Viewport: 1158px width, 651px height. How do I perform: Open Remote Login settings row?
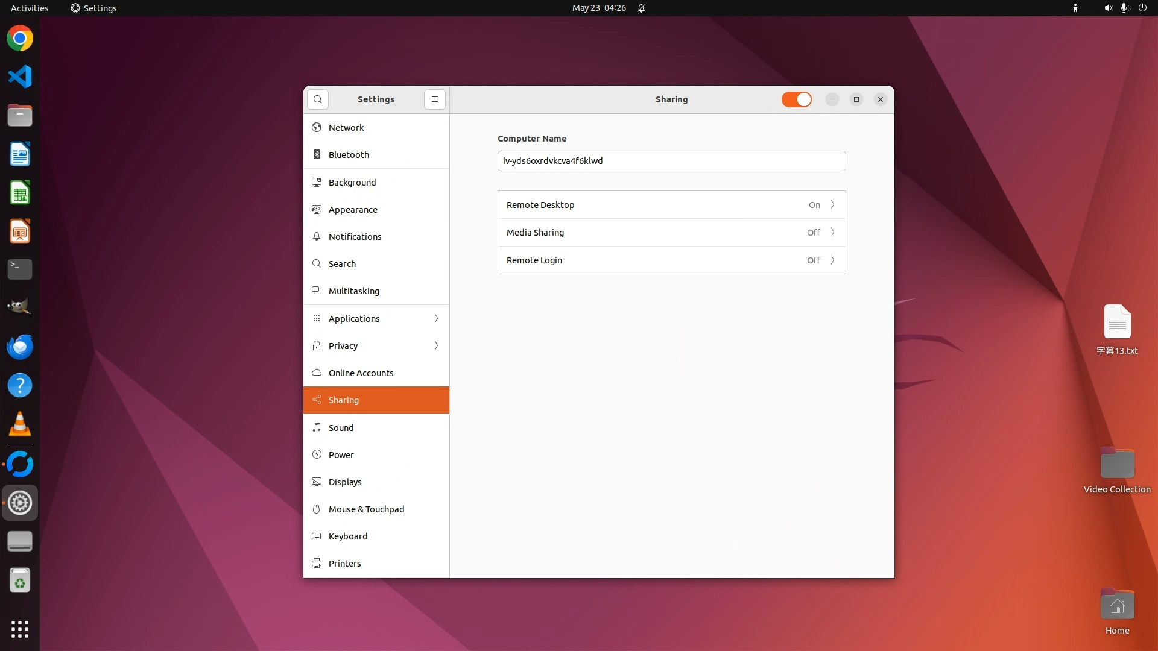click(x=671, y=260)
